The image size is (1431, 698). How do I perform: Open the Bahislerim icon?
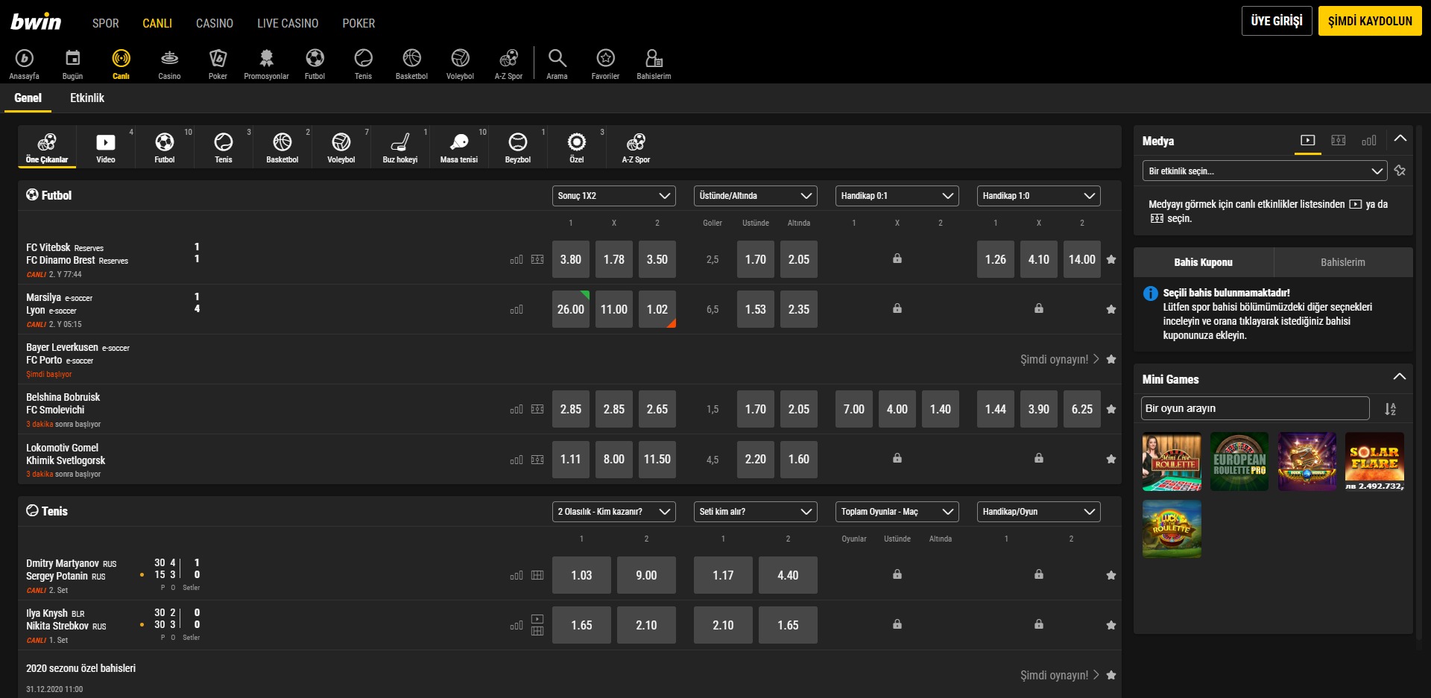[x=654, y=64]
